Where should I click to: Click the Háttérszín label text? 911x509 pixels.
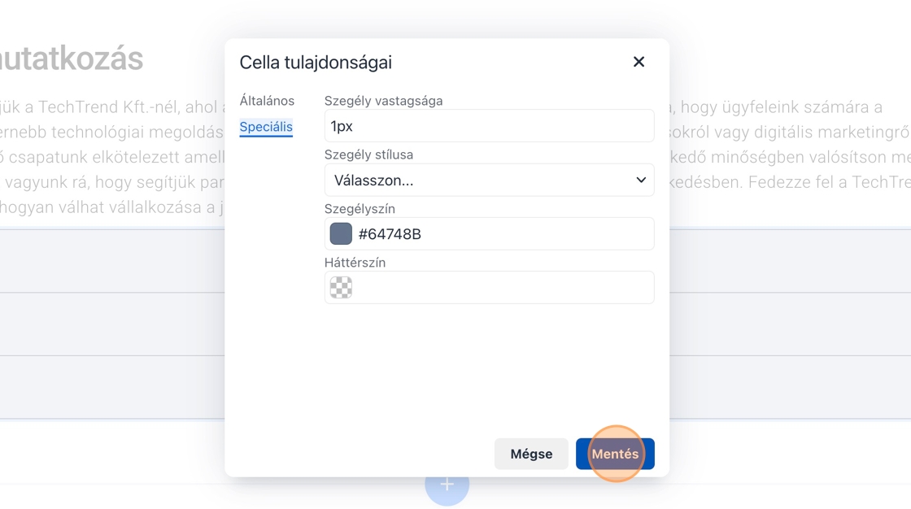(355, 263)
